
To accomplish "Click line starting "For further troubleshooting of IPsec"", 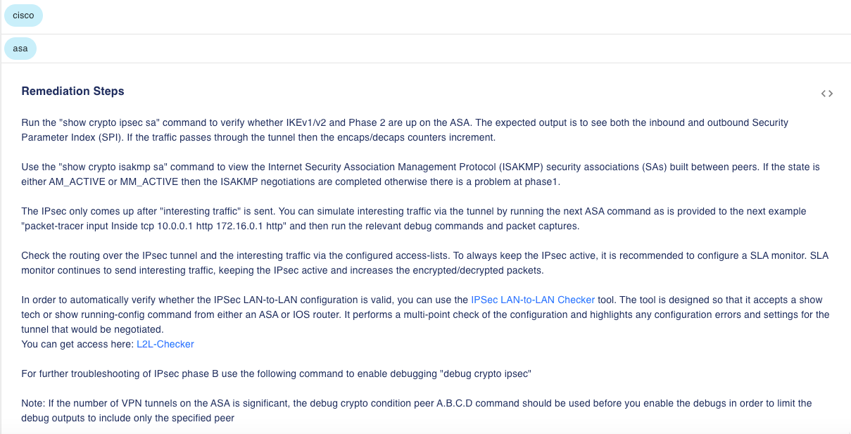I will (x=211, y=374).
